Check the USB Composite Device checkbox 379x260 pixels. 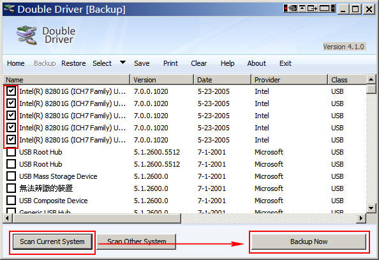11,200
